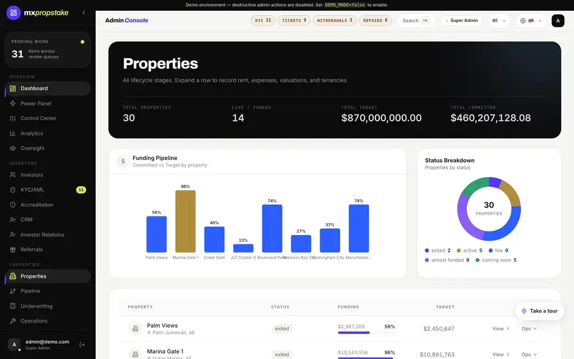Click the Power Panel lightning icon
The width and height of the screenshot is (574, 359).
[x=13, y=103]
